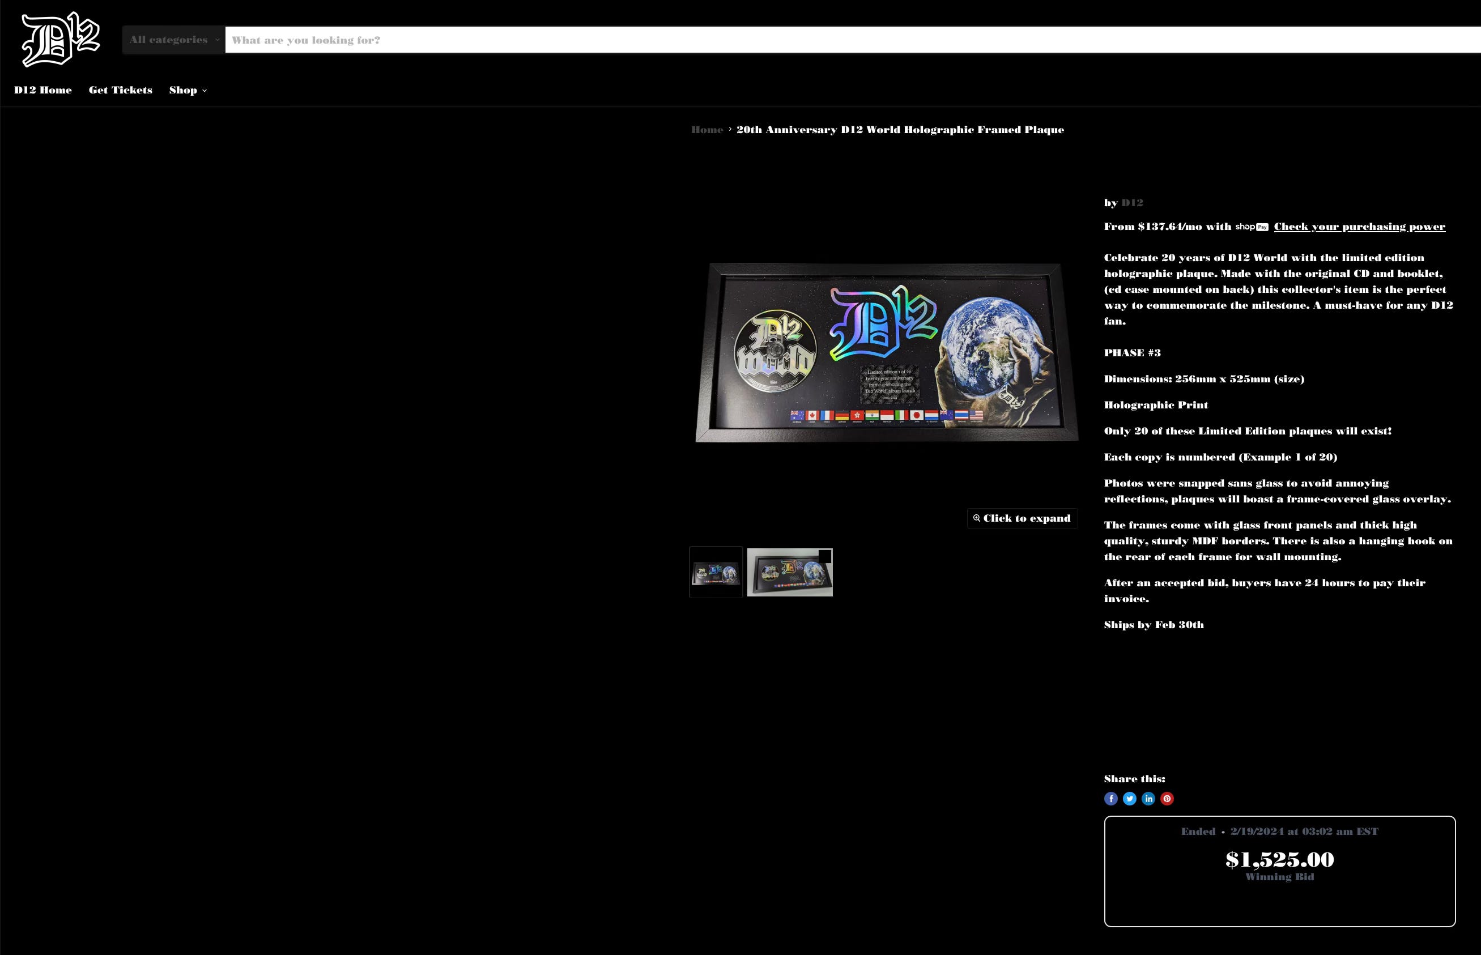Click Home breadcrumb link
Viewport: 1481px width, 955px height.
[707, 130]
